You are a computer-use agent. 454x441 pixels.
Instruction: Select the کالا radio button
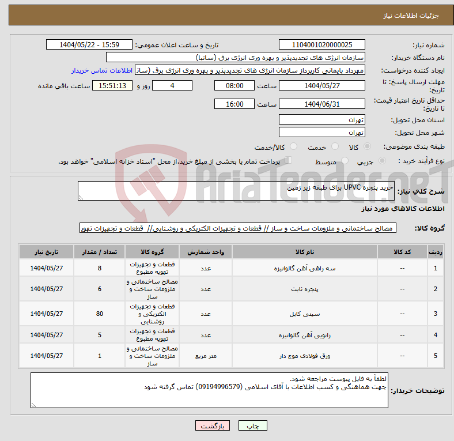coord(367,146)
